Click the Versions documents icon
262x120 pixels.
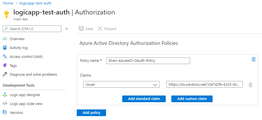(x=5, y=112)
